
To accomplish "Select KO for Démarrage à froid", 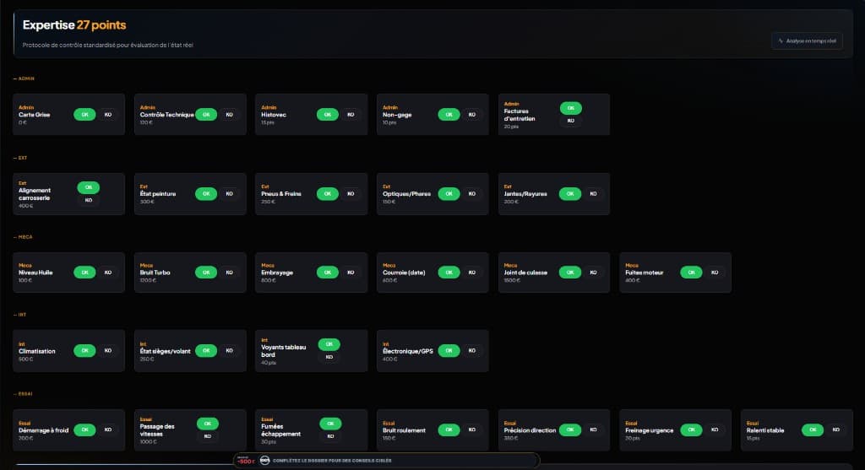I will 108,429.
